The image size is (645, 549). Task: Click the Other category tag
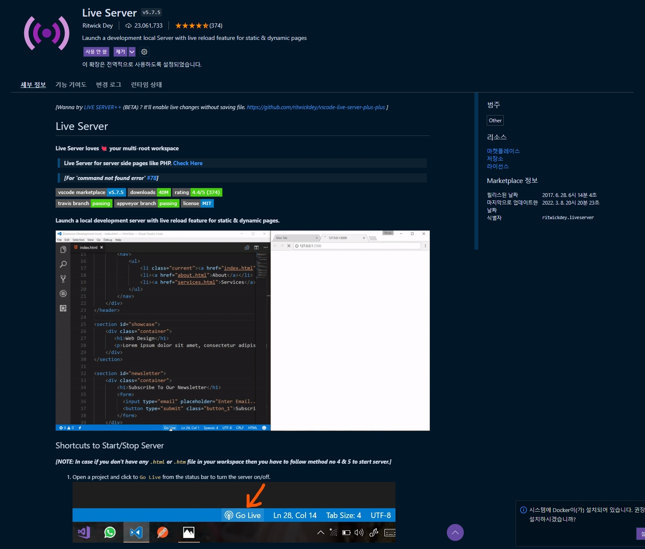click(495, 121)
